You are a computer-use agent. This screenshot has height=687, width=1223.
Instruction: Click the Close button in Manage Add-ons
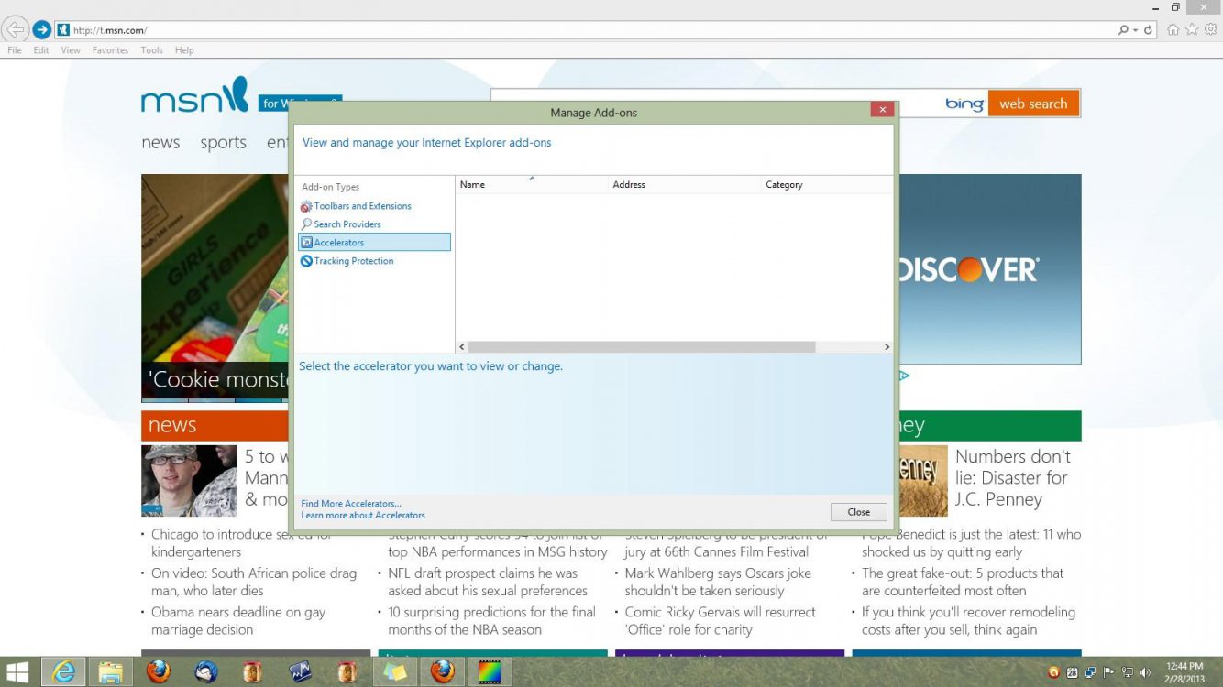click(x=859, y=512)
